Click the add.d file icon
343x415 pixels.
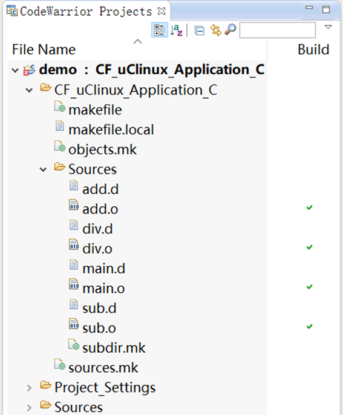74,185
